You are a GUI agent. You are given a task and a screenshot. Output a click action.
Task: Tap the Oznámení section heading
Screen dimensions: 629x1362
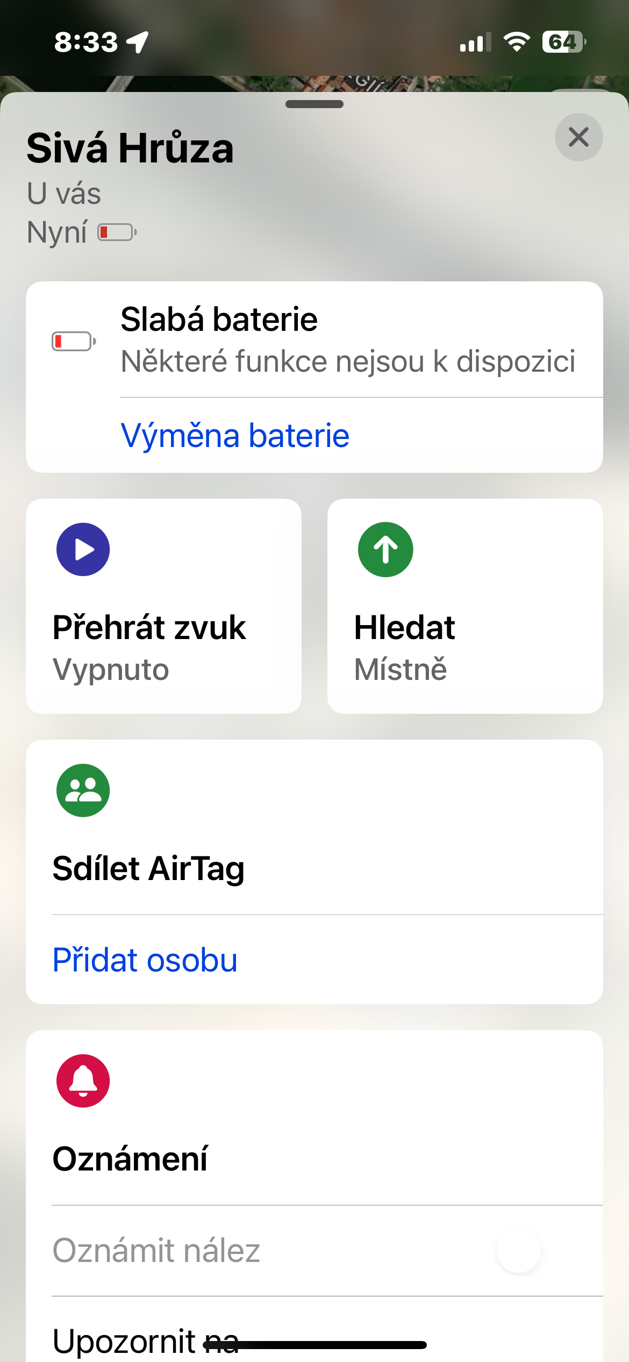[130, 1159]
